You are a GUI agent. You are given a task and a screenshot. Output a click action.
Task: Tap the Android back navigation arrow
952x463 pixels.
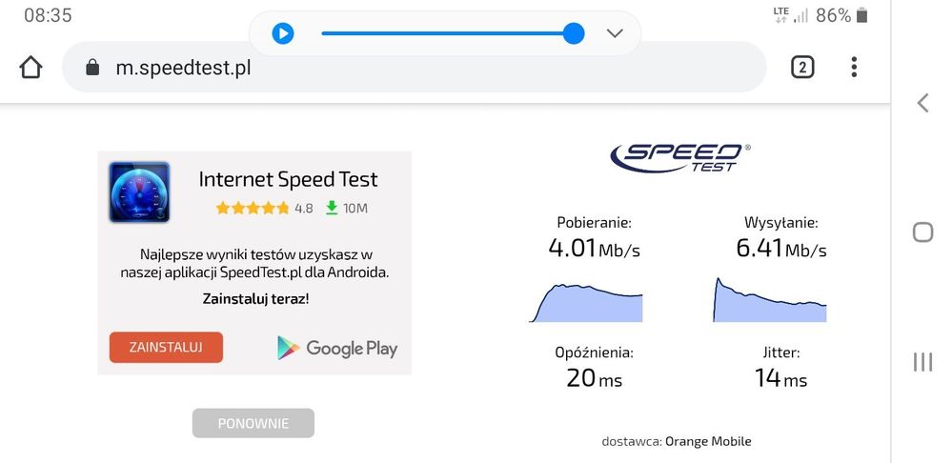[x=922, y=103]
